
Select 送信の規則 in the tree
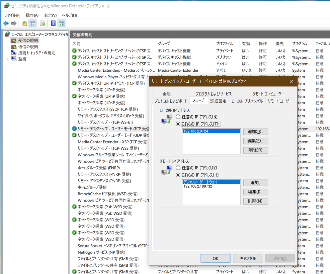[28, 47]
